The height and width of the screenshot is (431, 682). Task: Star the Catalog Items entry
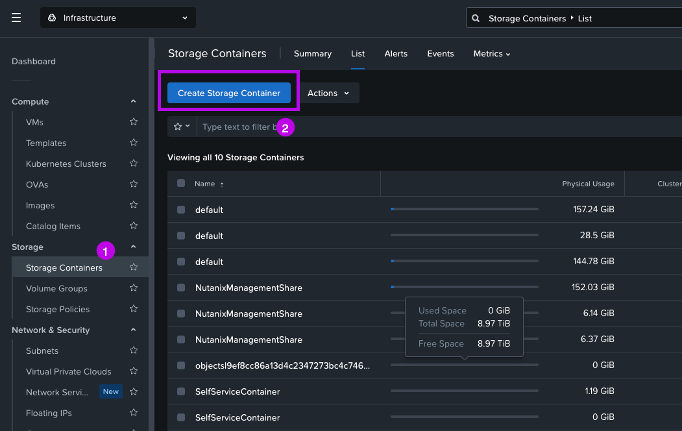coord(134,226)
